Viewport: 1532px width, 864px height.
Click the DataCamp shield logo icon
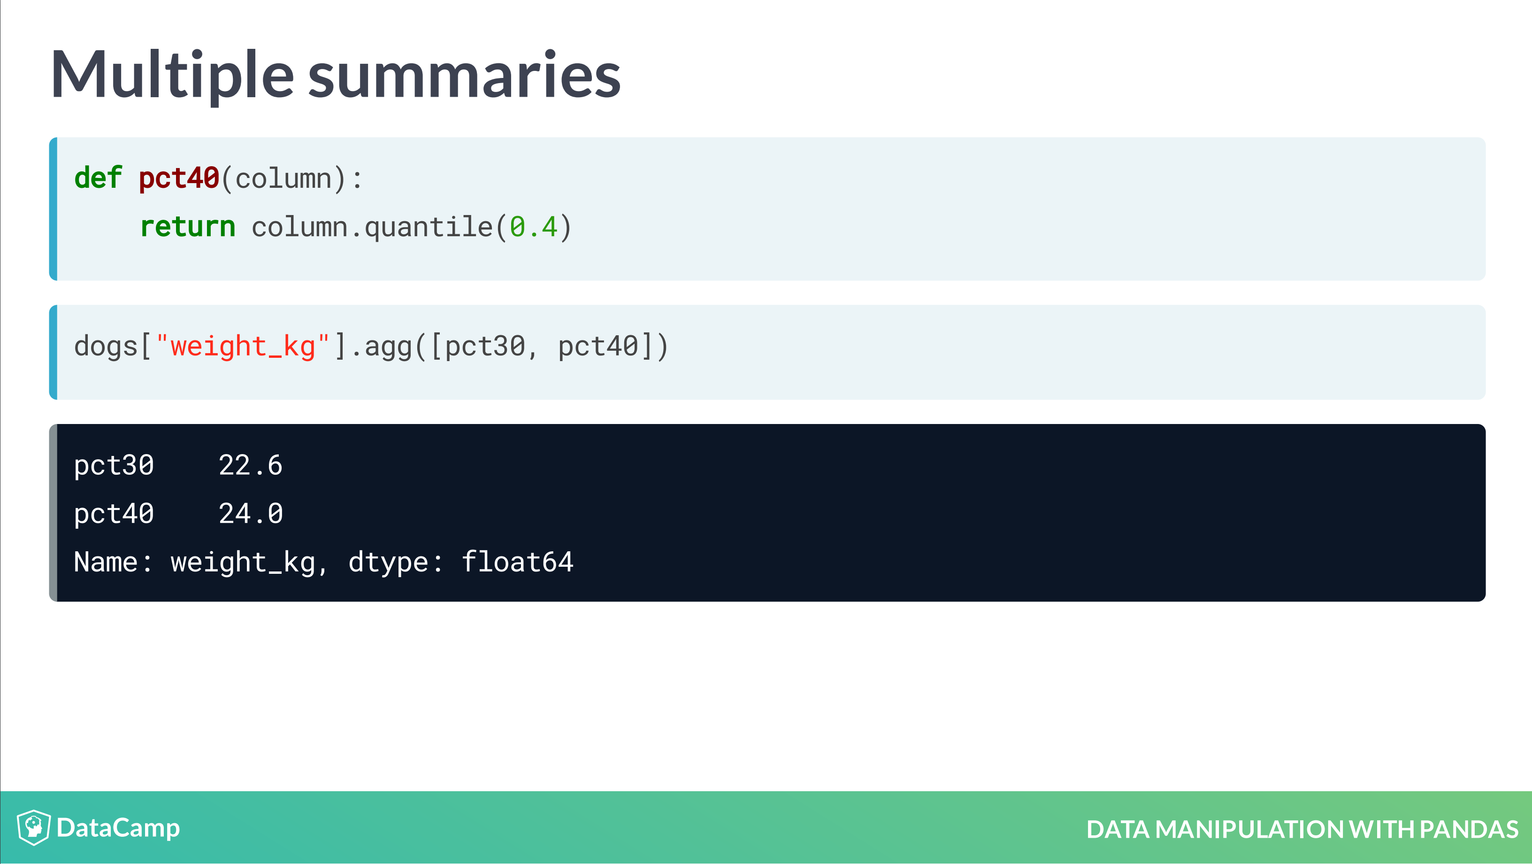click(x=34, y=828)
